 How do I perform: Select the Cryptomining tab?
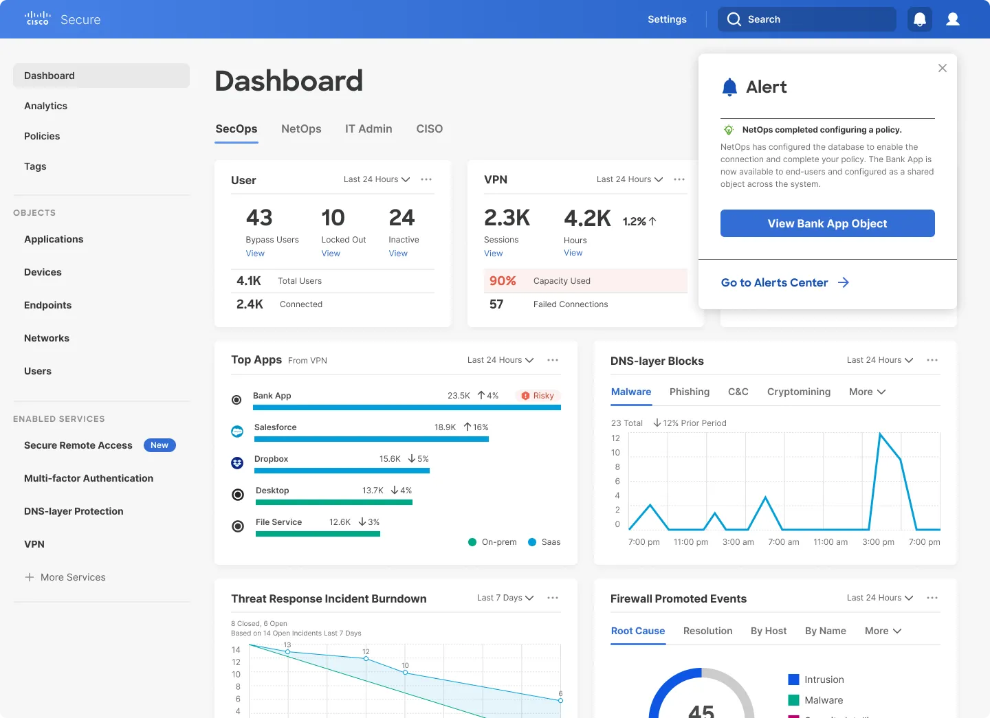pos(799,392)
